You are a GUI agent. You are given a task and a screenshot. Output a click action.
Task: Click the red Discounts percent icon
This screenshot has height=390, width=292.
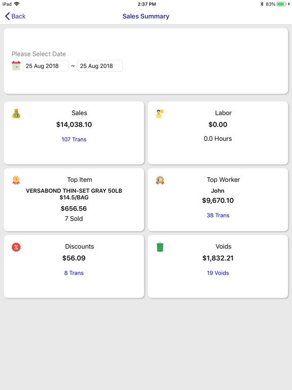click(16, 247)
